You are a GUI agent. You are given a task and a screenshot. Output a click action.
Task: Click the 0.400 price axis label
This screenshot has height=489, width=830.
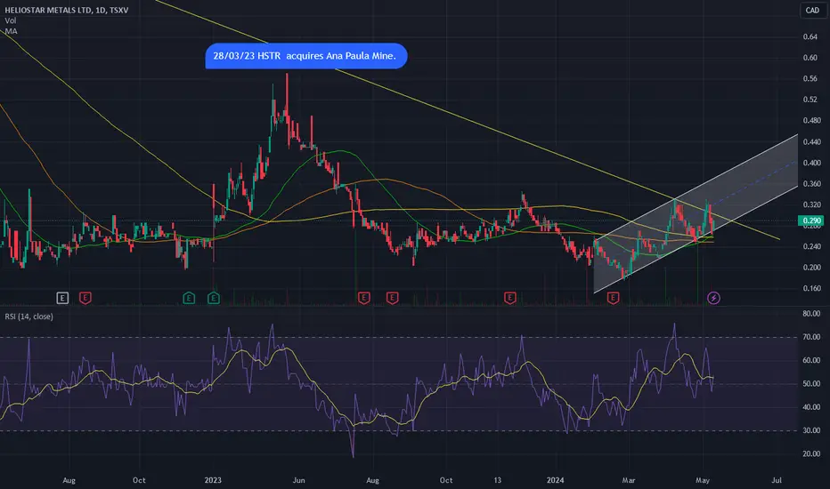[x=812, y=163]
